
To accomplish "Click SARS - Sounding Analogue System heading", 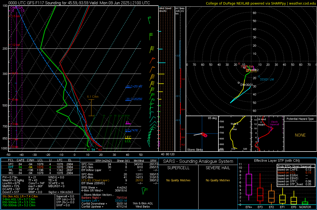I will (x=198, y=161).
